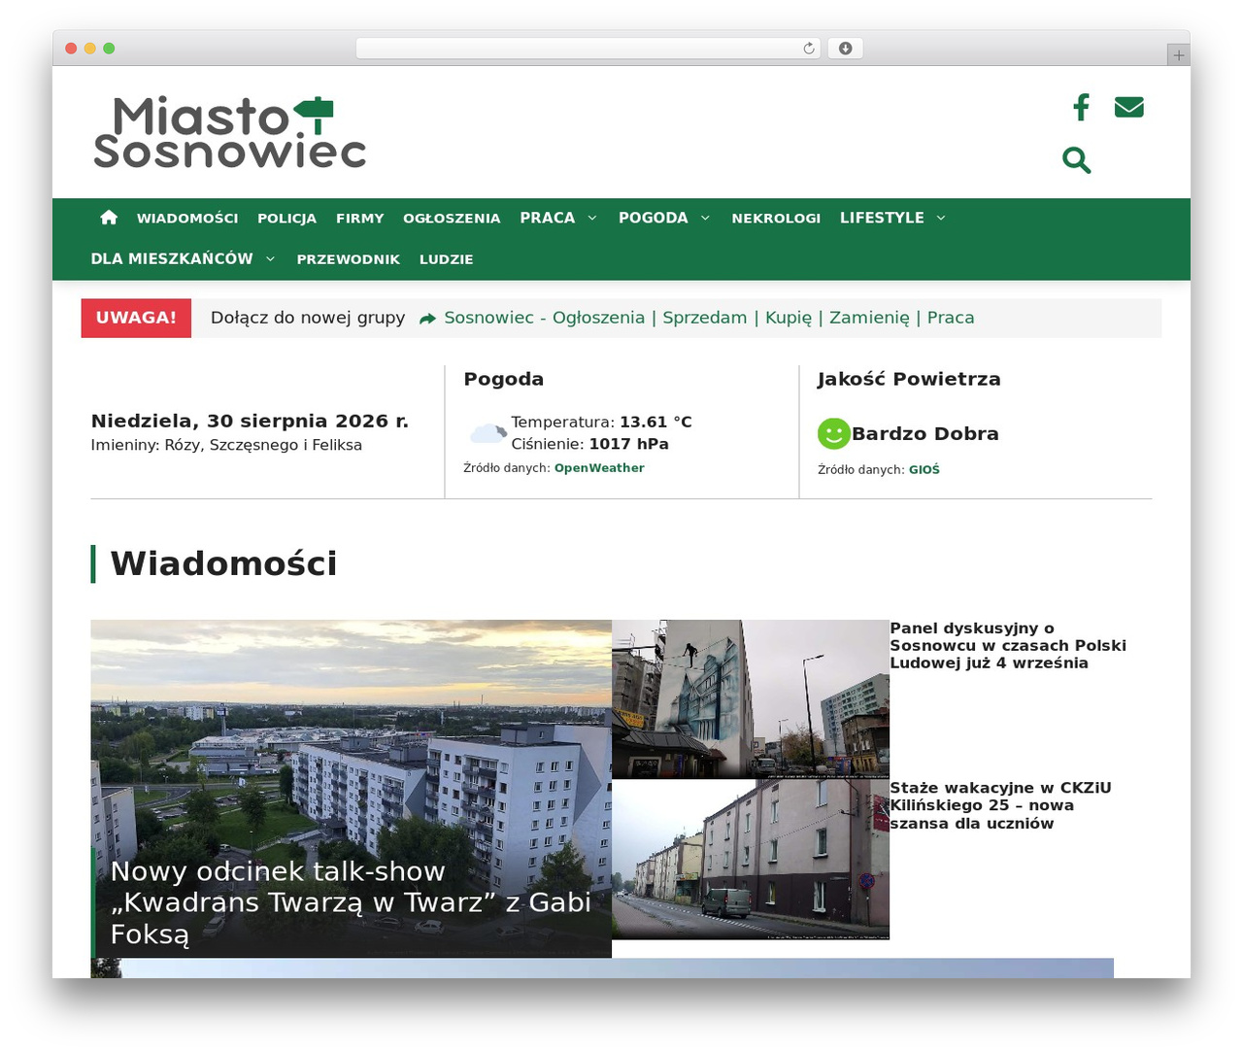The width and height of the screenshot is (1243, 1053).
Task: Open a new browser tab with plus button
Action: point(1178,55)
